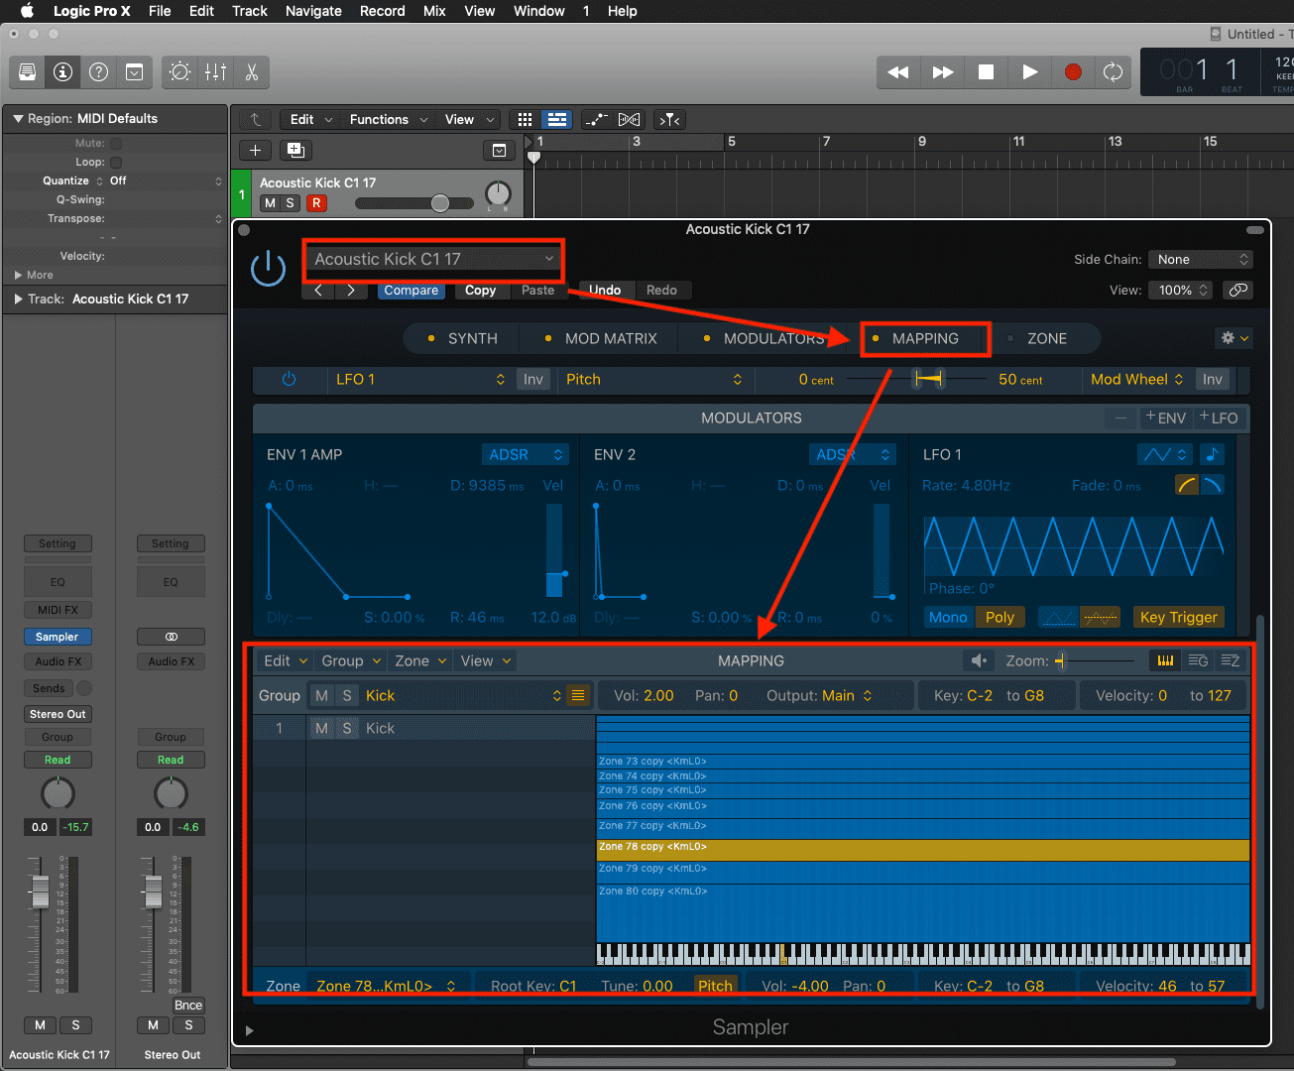This screenshot has height=1071, width=1294.
Task: Open the Side Chain None dropdown
Action: click(x=1201, y=260)
